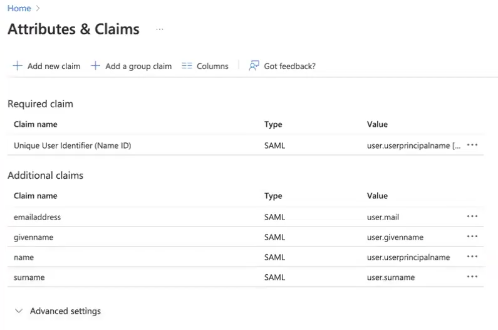Click the breadcrumb chevron after Home
Viewport: 498px width, 330px height.
click(x=38, y=9)
